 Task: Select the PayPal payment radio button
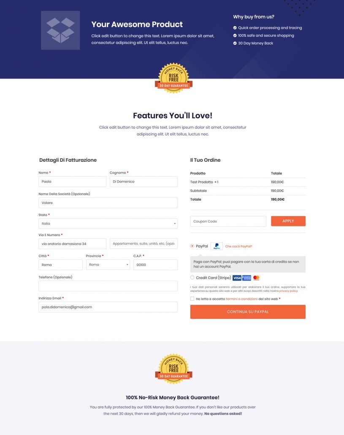[192, 246]
